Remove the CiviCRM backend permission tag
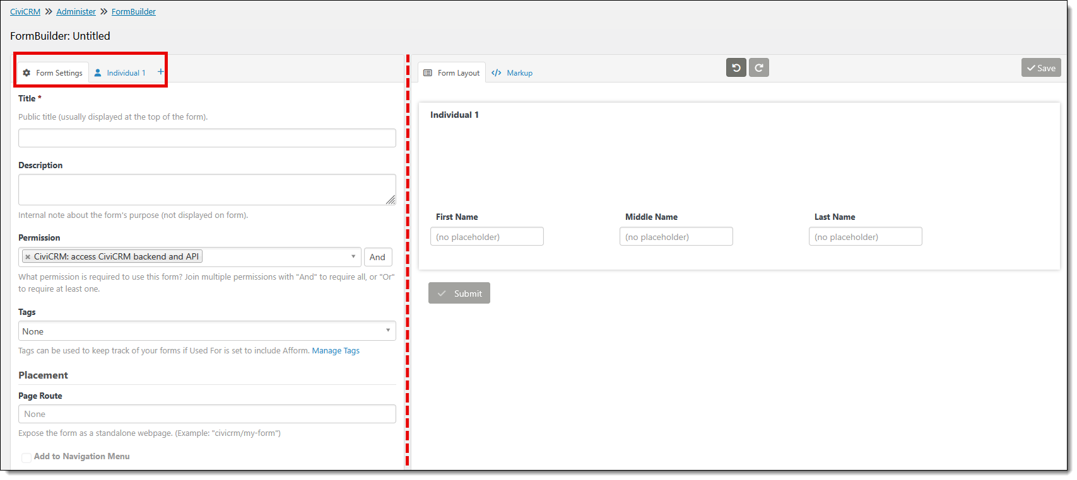The width and height of the screenshot is (1077, 480). 28,257
